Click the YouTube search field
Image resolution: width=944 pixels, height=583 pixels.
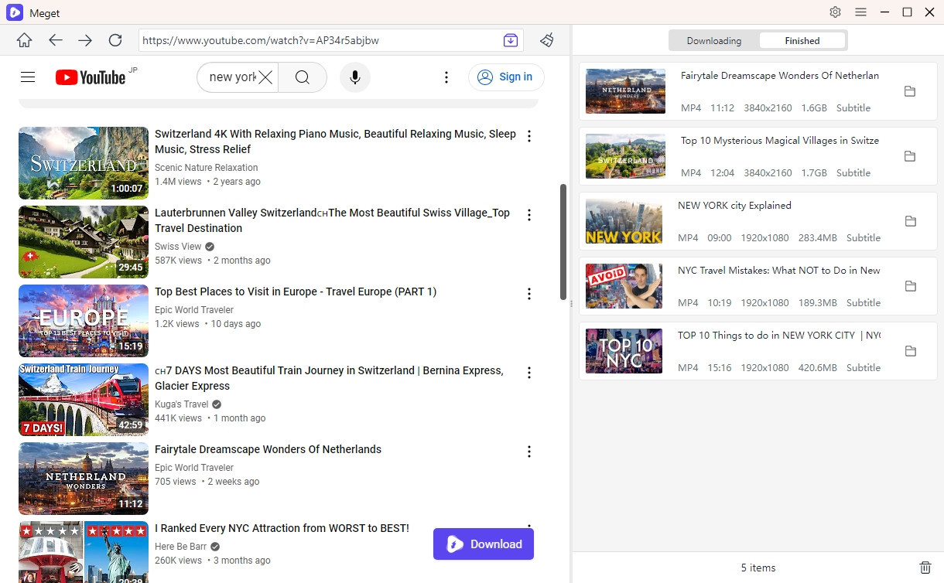231,77
